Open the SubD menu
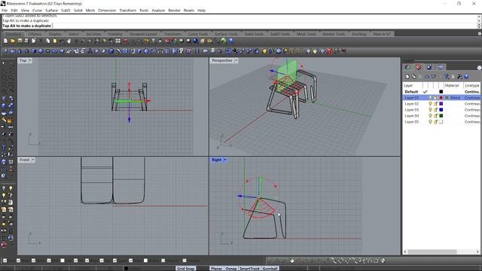The height and width of the screenshot is (271, 482). (x=66, y=11)
